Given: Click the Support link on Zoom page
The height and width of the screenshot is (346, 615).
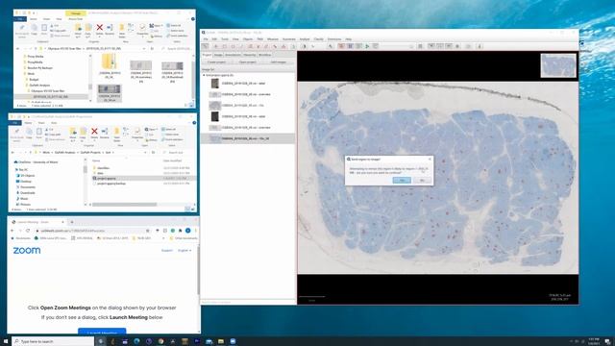Looking at the screenshot, I should [x=166, y=250].
